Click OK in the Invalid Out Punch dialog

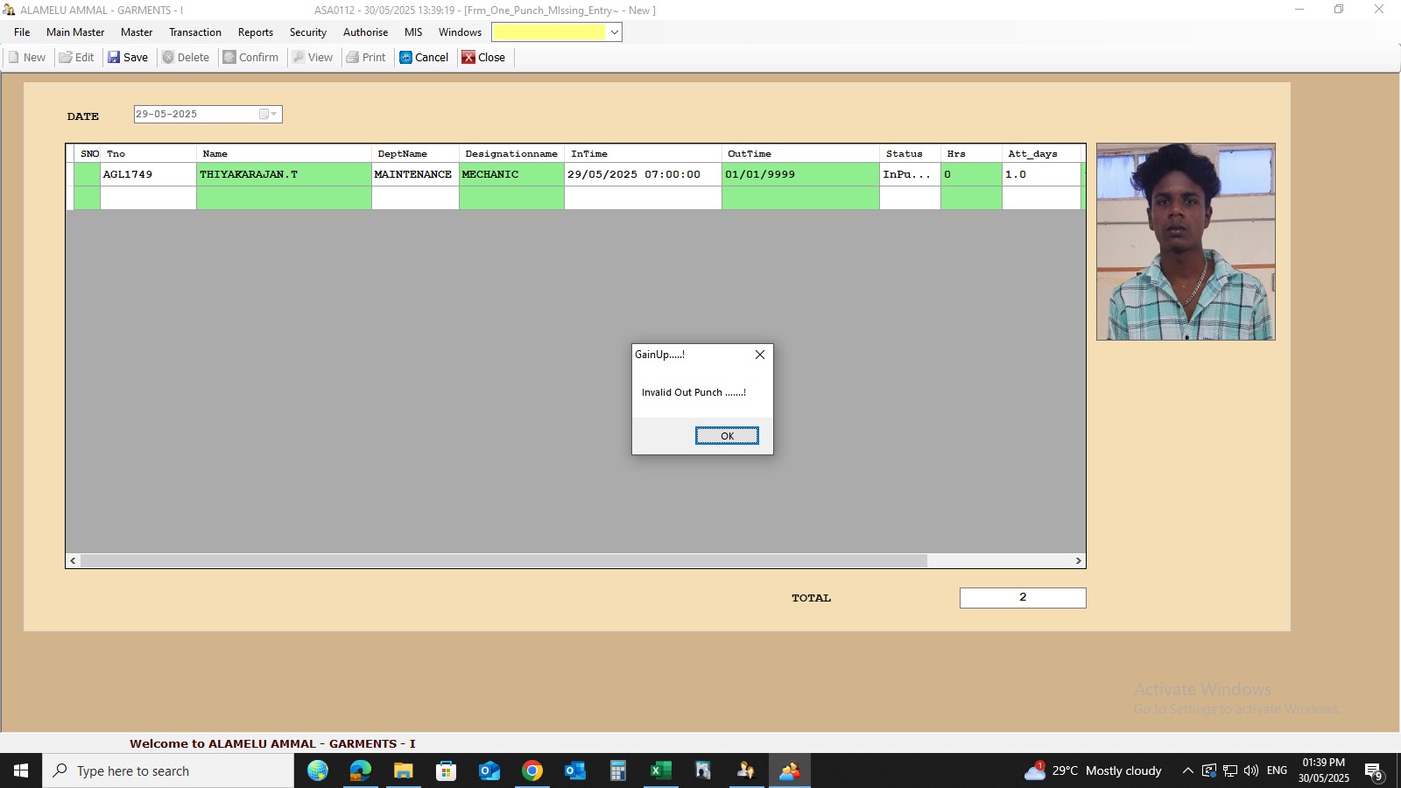coord(727,436)
